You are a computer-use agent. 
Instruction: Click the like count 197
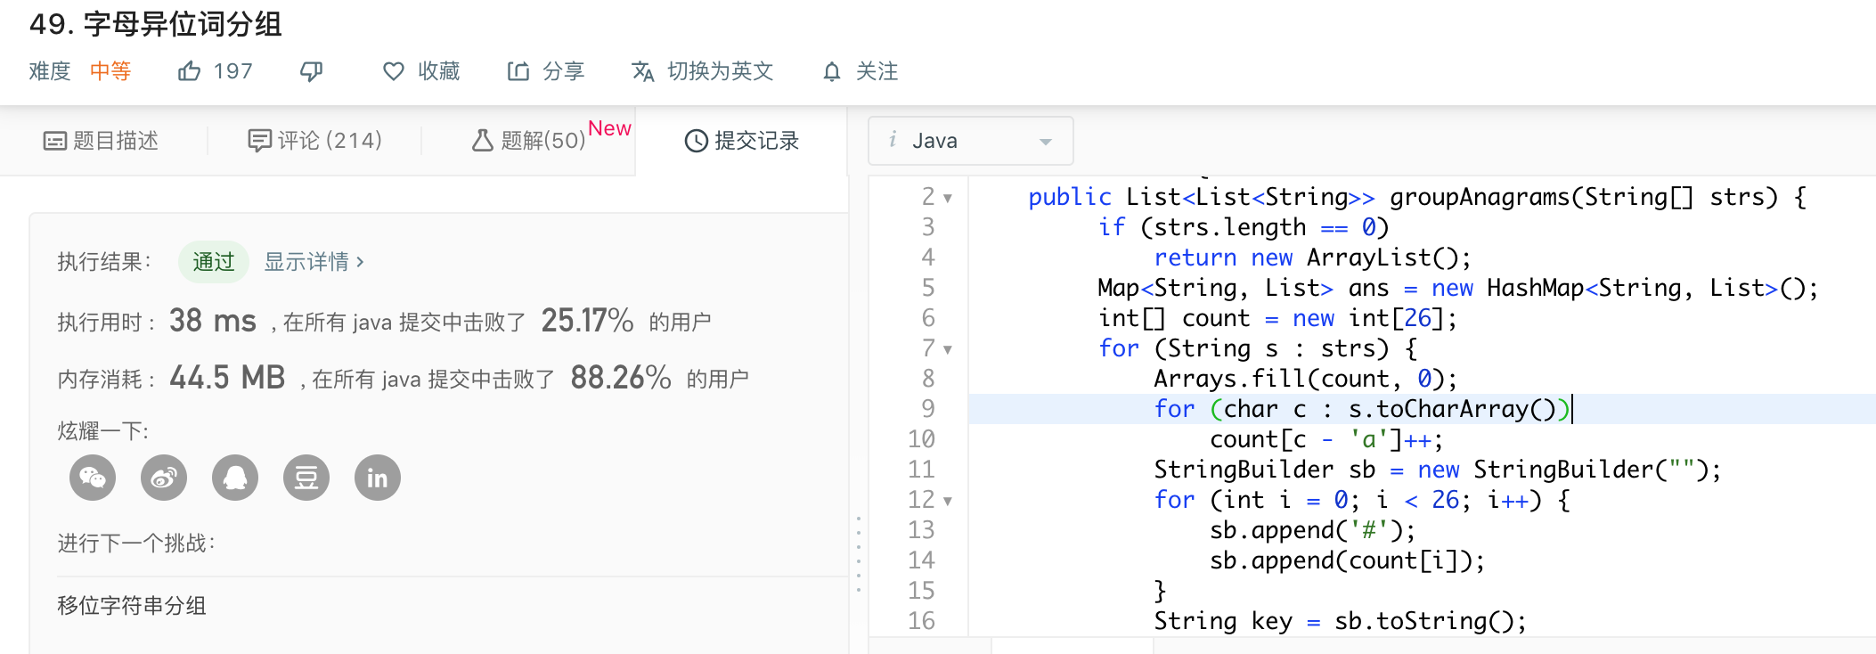pyautogui.click(x=233, y=71)
